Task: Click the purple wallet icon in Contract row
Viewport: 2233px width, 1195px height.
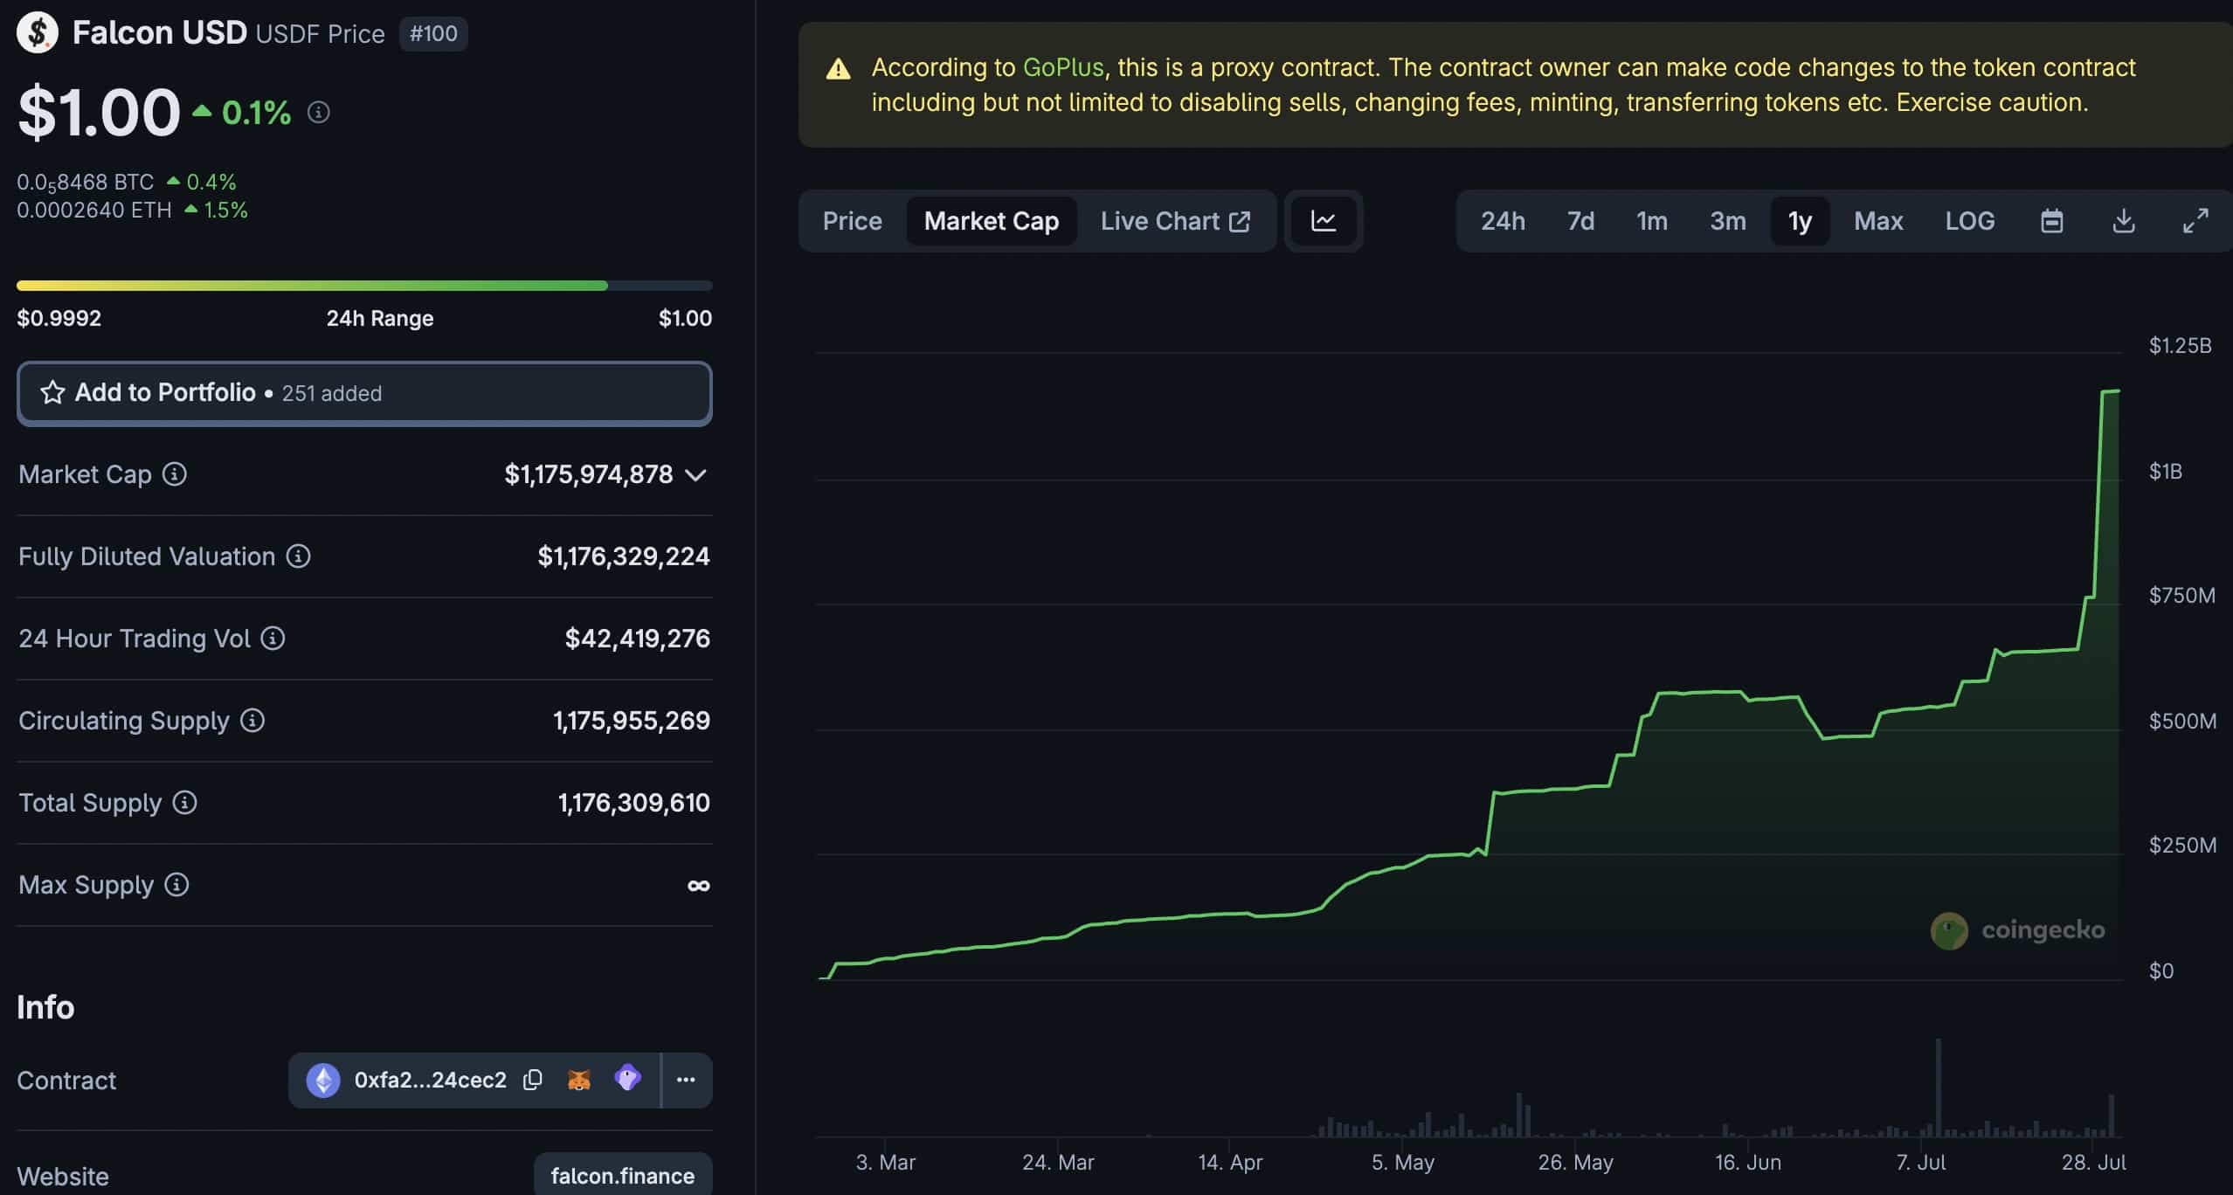Action: [x=628, y=1078]
